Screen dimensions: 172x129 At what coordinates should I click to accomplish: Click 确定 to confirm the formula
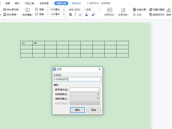tap(77, 110)
